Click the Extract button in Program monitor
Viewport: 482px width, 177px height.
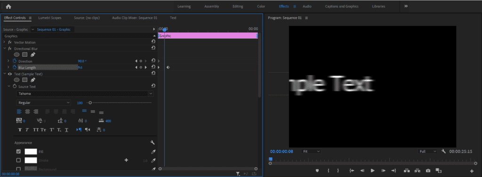coord(418,170)
